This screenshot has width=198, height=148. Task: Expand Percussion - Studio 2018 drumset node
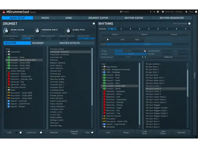7,98
